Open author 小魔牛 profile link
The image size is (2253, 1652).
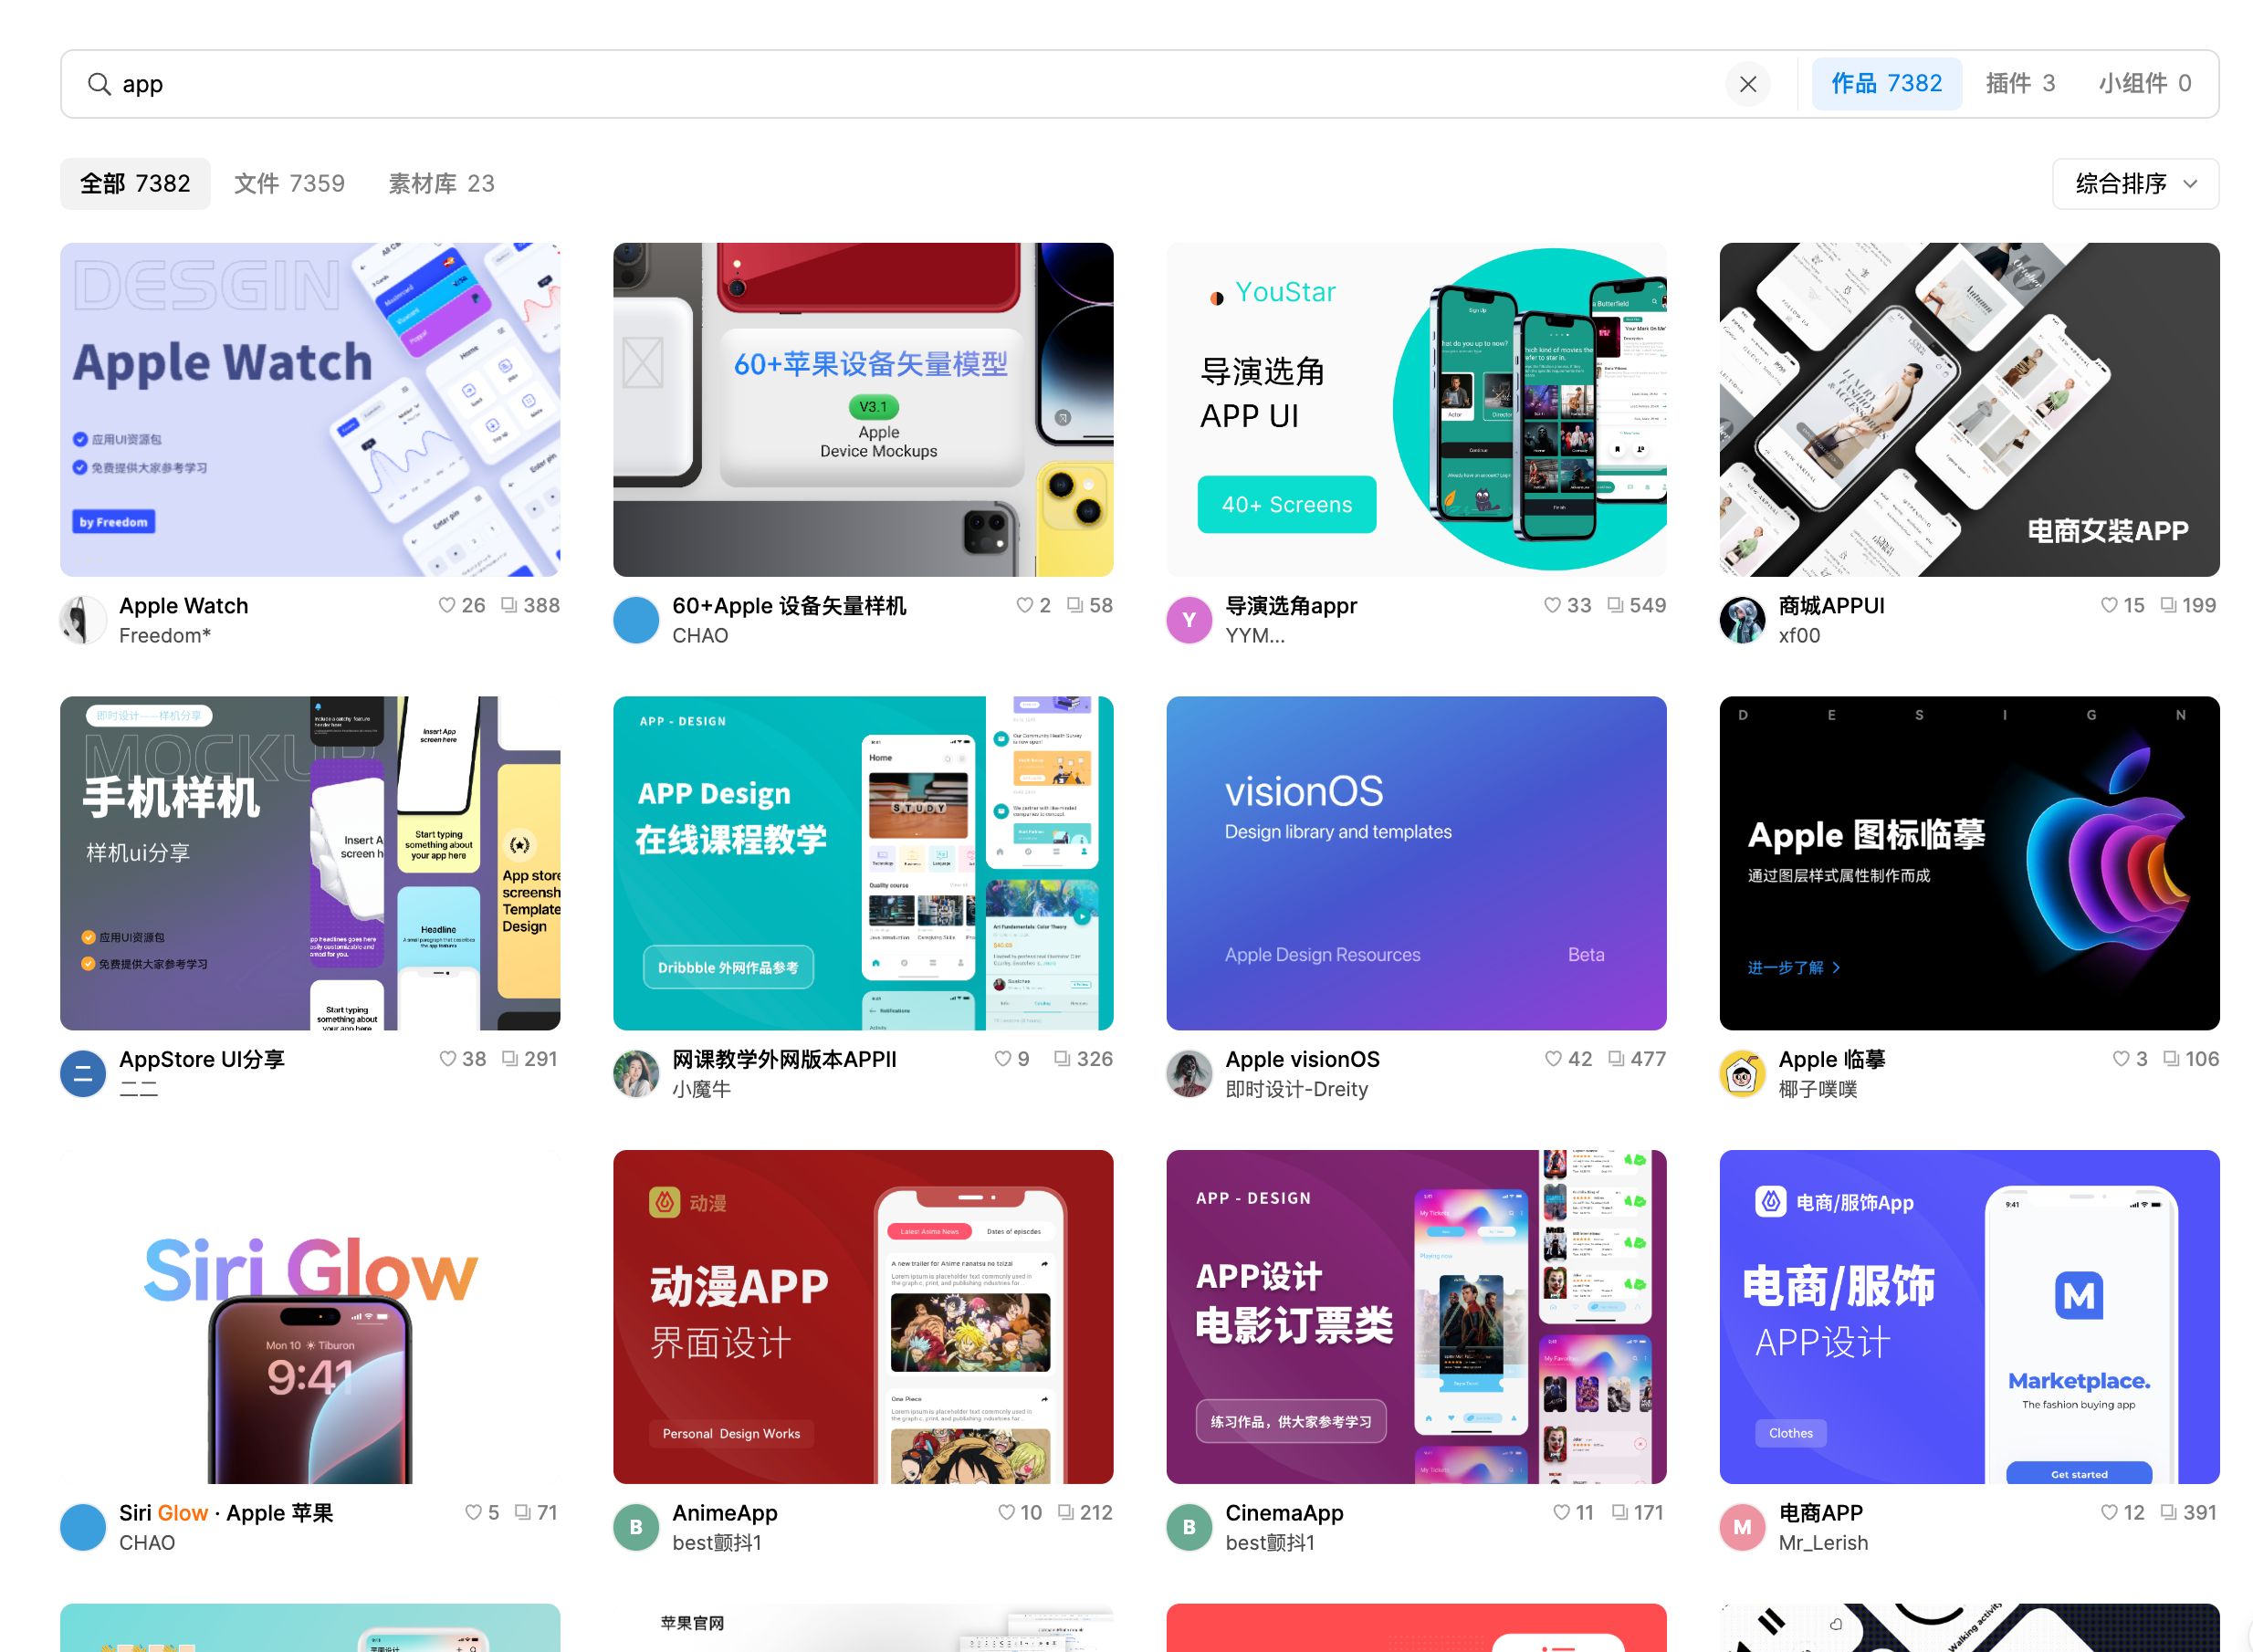tap(701, 1088)
